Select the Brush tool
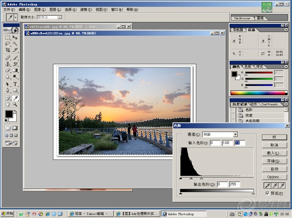 tap(15, 58)
